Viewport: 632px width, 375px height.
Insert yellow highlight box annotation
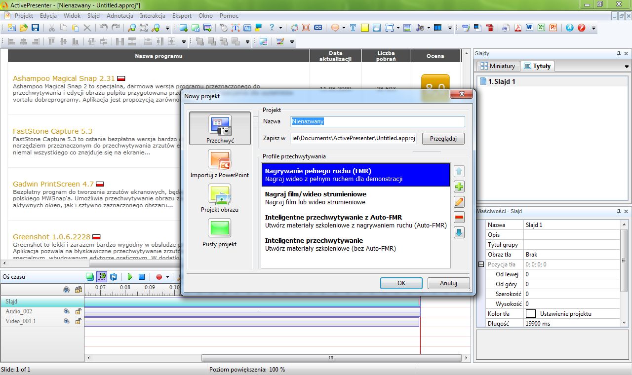point(365,28)
